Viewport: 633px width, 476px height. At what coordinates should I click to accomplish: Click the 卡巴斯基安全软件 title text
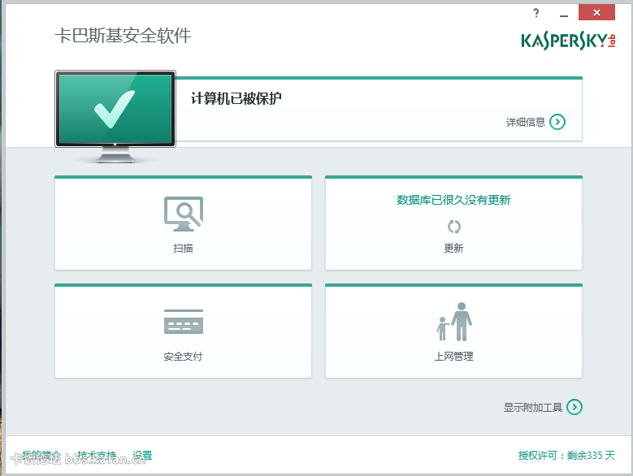[123, 36]
